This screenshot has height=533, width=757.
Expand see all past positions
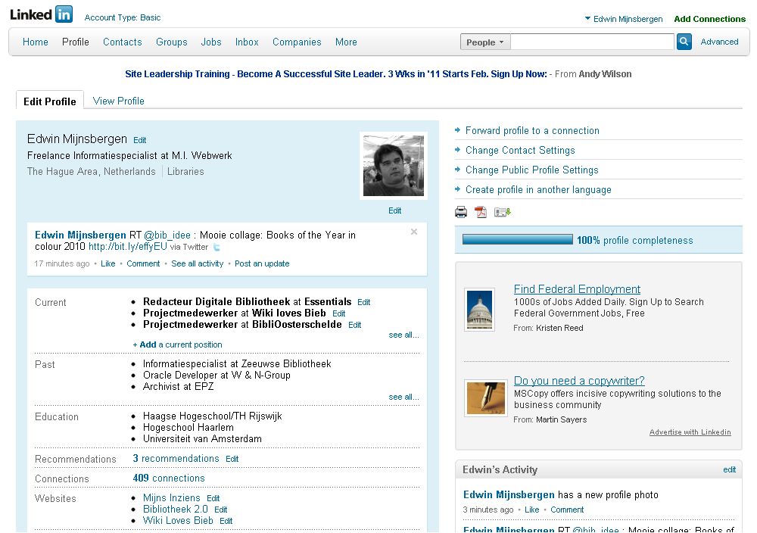(403, 397)
